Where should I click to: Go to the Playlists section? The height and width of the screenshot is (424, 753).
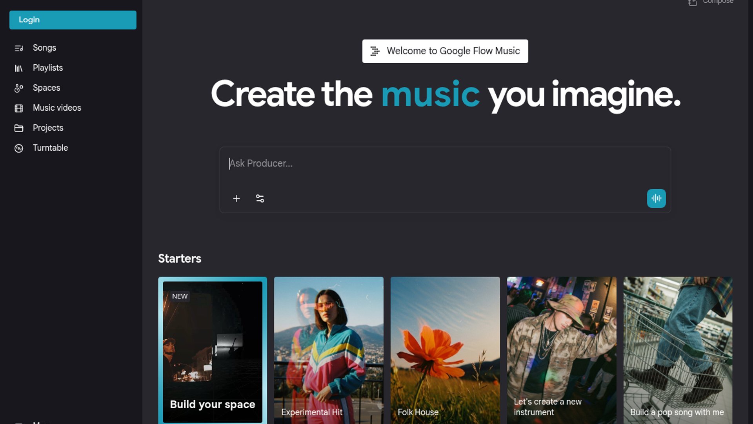point(48,68)
